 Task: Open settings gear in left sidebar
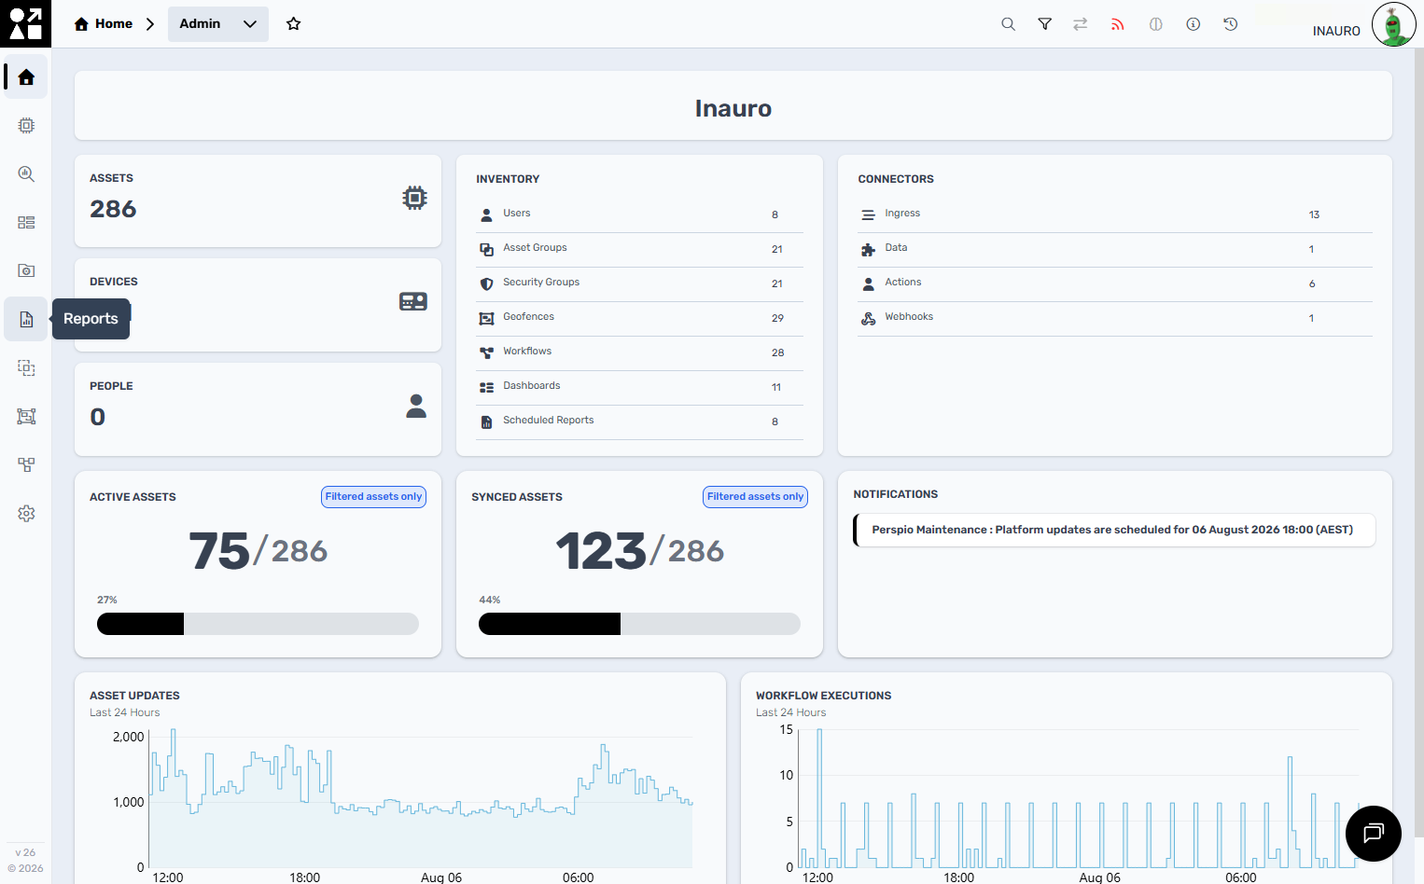[x=26, y=513]
